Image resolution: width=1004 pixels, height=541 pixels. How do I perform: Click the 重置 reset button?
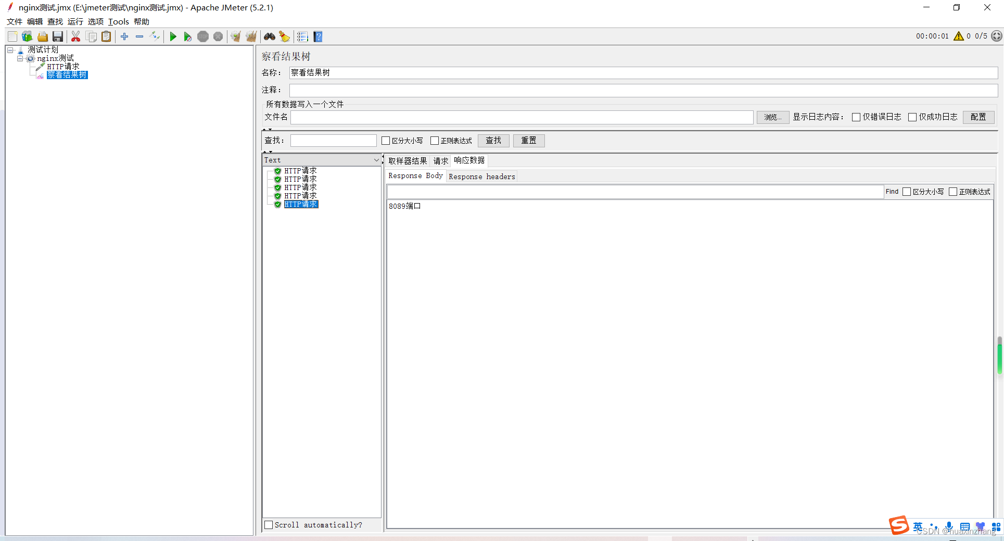pyautogui.click(x=529, y=141)
